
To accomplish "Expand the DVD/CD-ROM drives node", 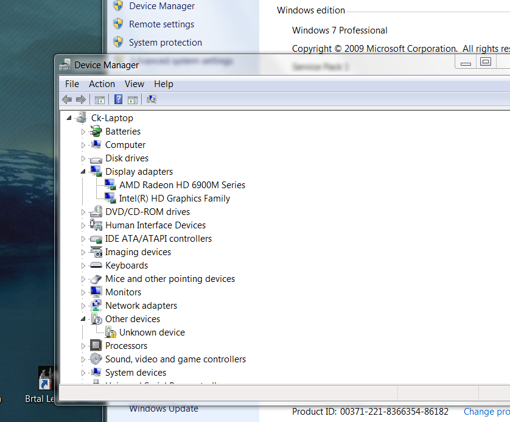I will coord(83,212).
